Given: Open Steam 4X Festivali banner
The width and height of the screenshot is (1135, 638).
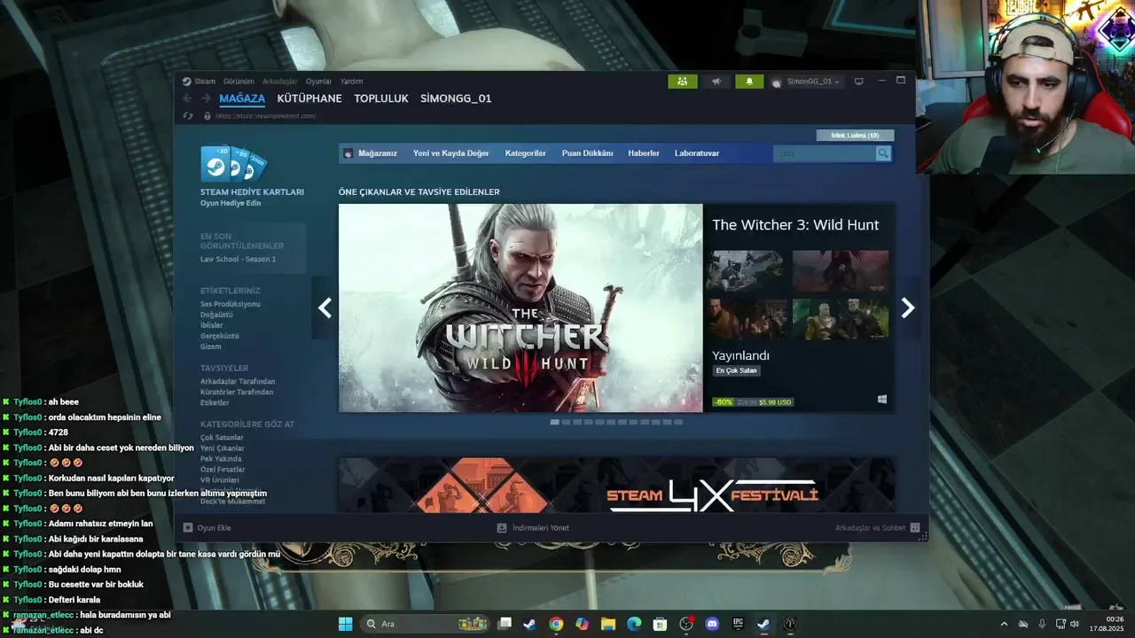Looking at the screenshot, I should tap(616, 485).
